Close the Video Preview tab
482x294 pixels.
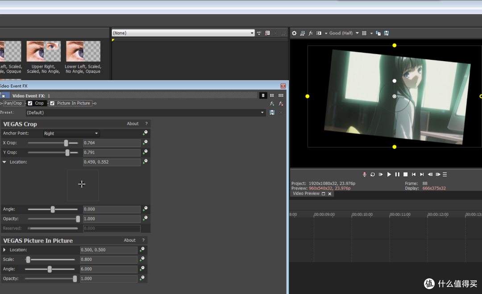[329, 193]
